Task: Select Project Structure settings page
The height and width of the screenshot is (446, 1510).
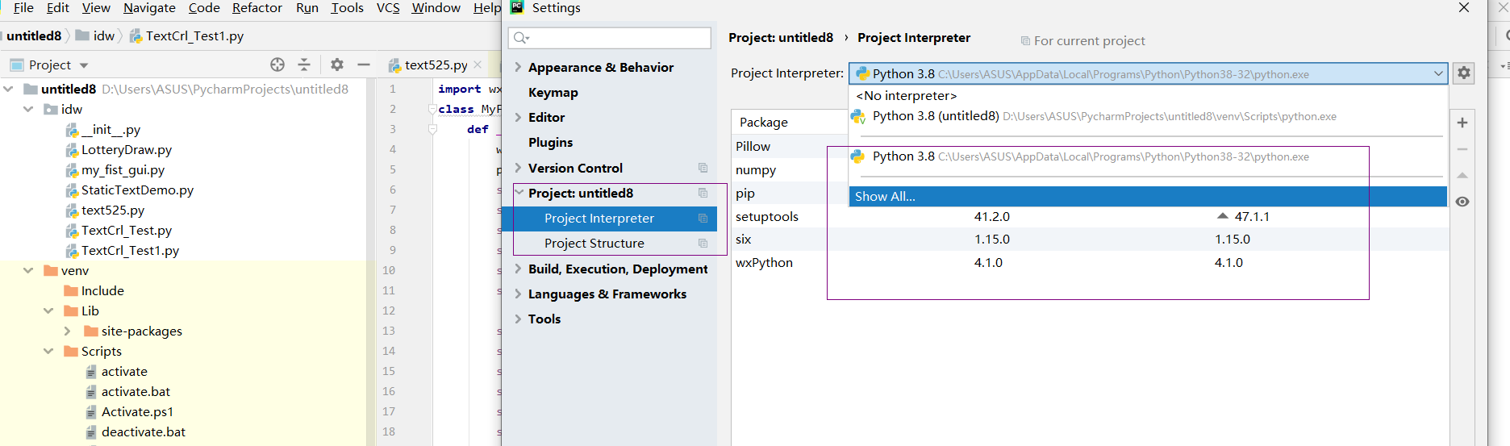Action: (x=594, y=244)
